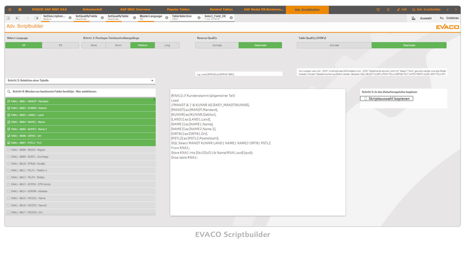
Task: Set description length to Short
Action: (x=118, y=45)
